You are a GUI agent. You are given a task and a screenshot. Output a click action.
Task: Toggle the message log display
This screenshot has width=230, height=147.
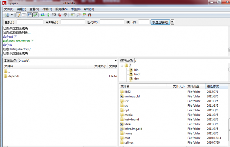tap(18, 15)
